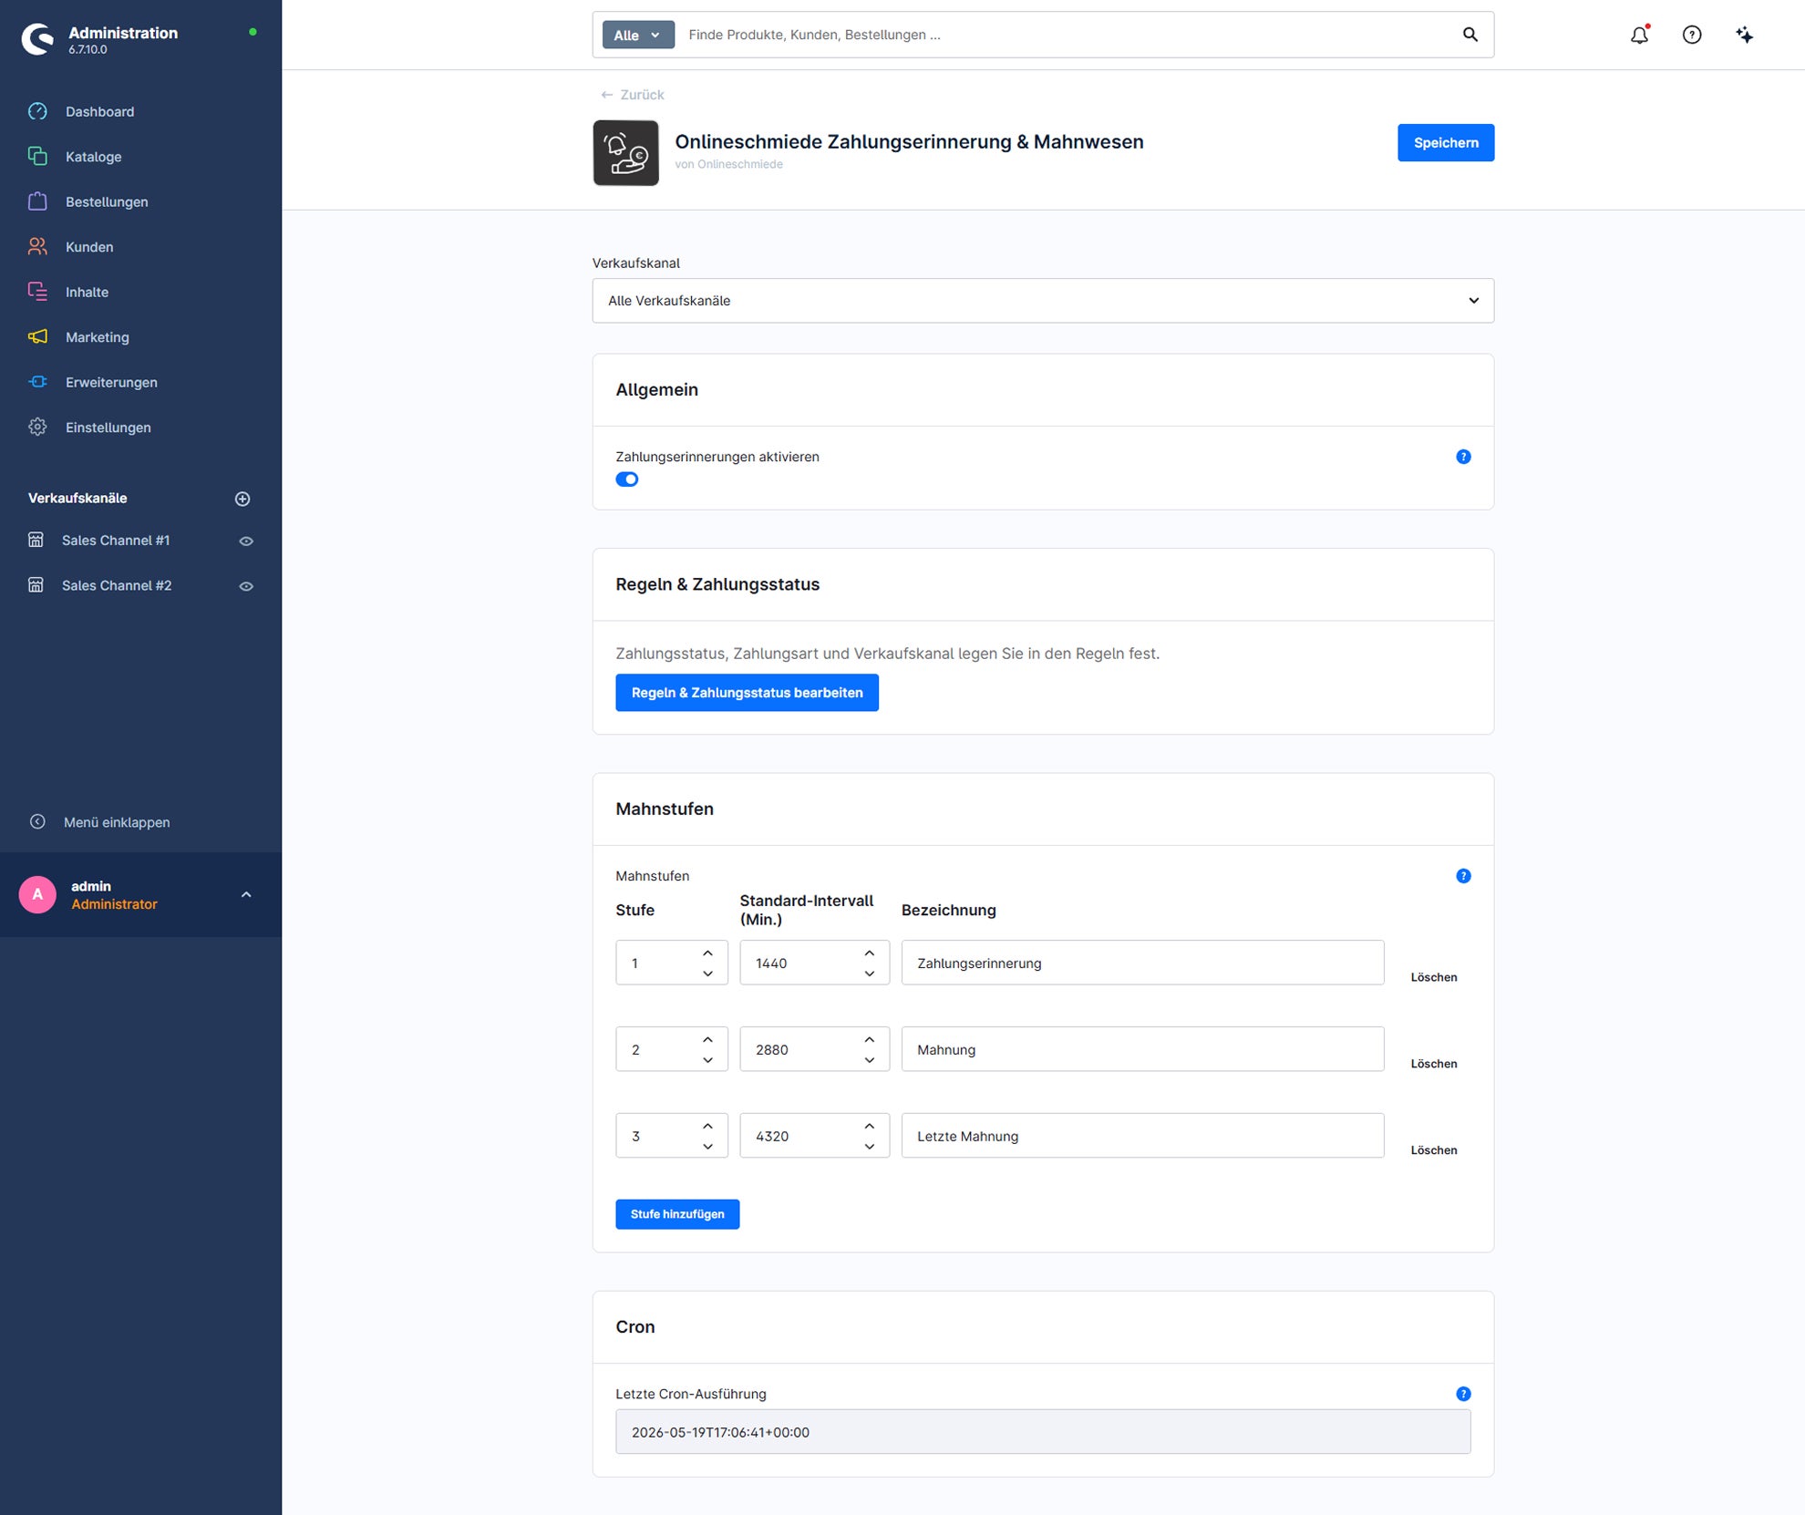Viewport: 1805px width, 1515px height.
Task: Decrease the 2880 interval with down arrow
Action: [870, 1060]
